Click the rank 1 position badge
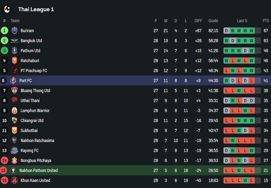This screenshot has width=271, height=188. point(5,31)
